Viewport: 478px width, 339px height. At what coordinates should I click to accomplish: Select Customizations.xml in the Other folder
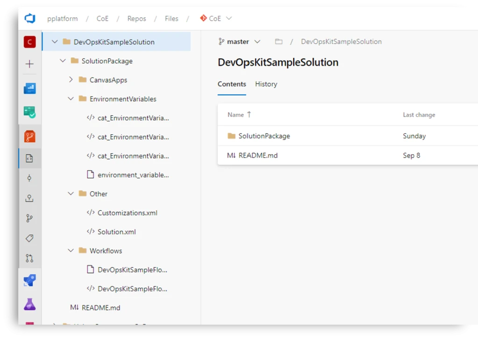coord(127,213)
